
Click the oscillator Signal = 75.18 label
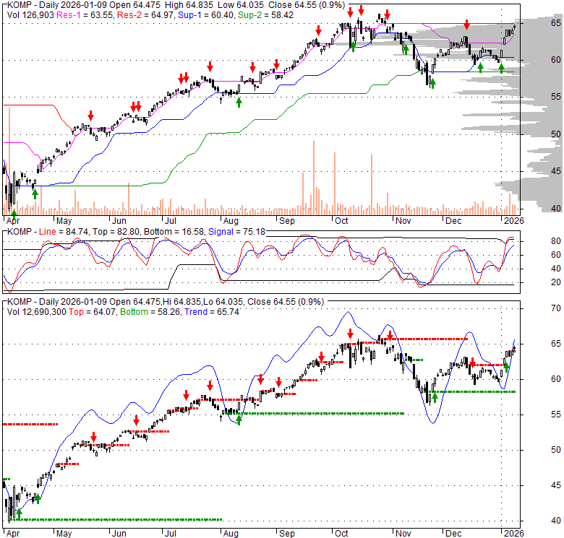tap(236, 232)
